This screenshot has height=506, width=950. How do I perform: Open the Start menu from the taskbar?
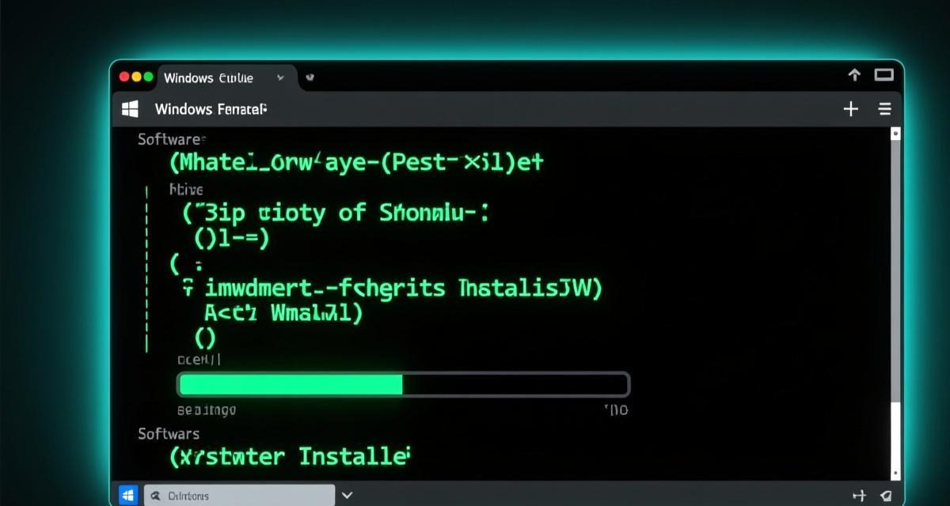pos(127,495)
